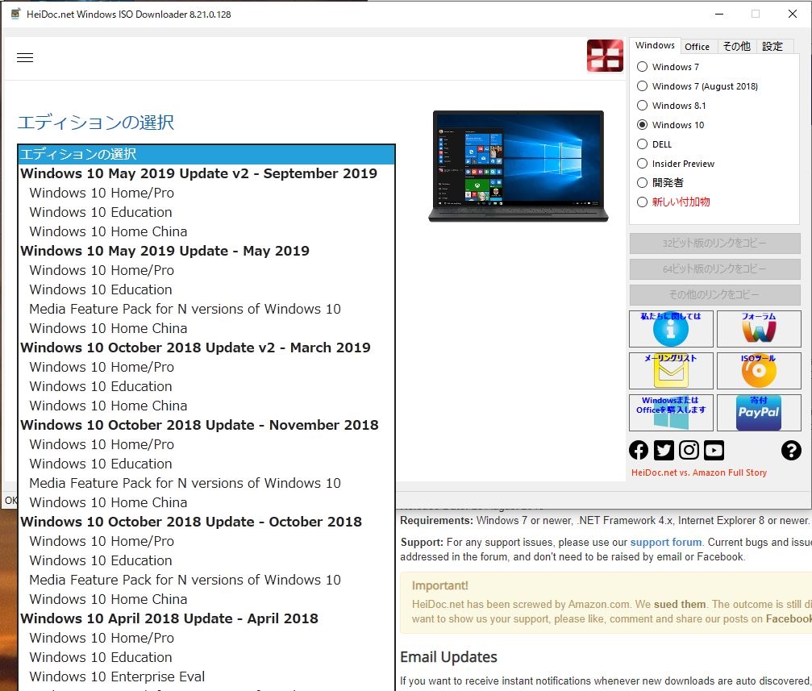Click the PayPal donate icon
812x691 pixels.
759,413
